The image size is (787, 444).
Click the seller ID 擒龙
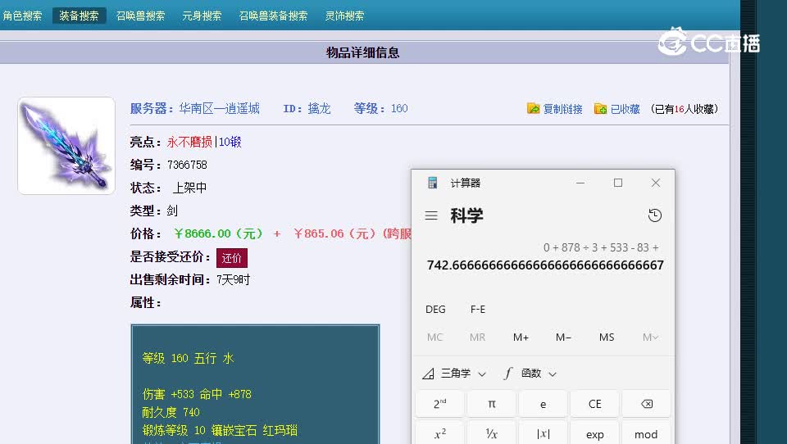[319, 108]
